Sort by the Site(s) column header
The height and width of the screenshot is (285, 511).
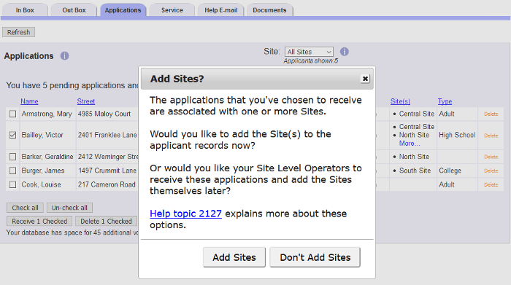[400, 101]
